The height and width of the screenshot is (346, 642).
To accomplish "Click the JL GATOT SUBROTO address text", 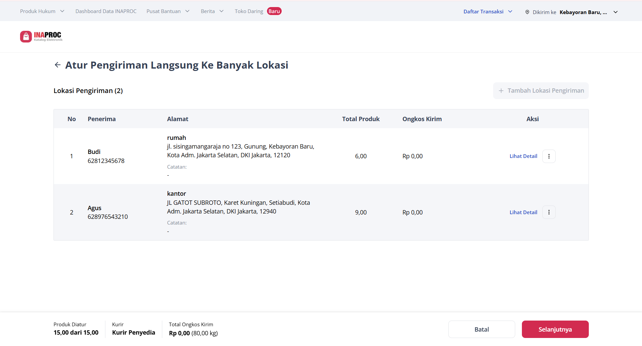I will click(x=239, y=207).
